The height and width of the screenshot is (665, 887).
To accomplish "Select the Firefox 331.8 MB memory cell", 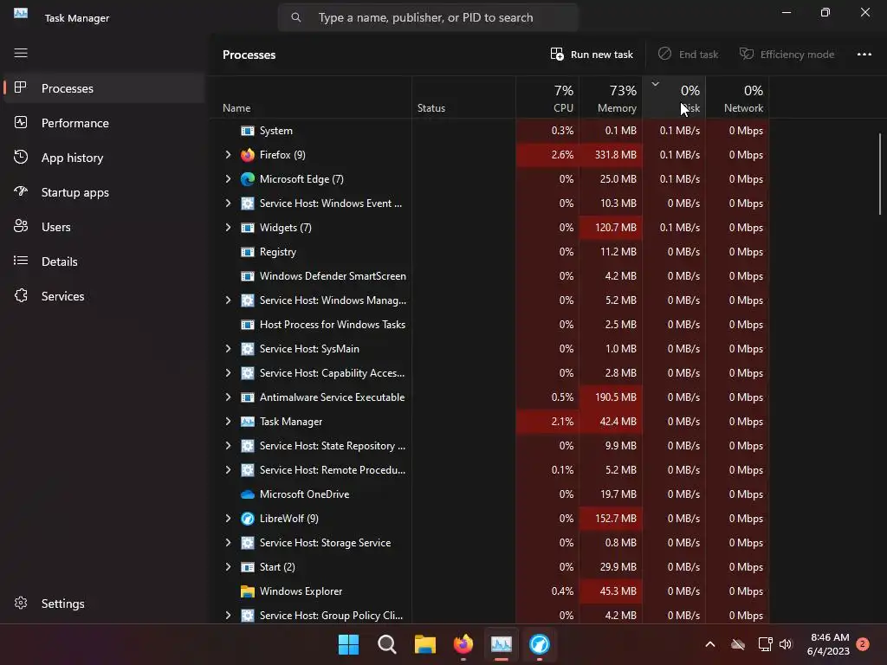I will [611, 155].
